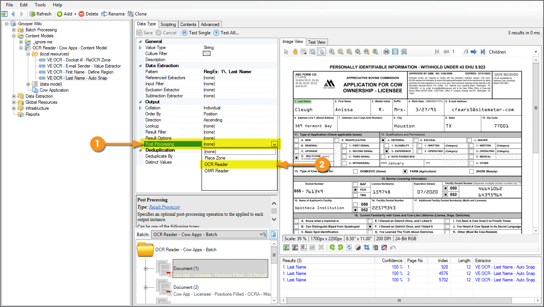Viewport: 544px width, 307px height.
Task: Expand the Batch Processing tree node
Action: pyautogui.click(x=14, y=30)
